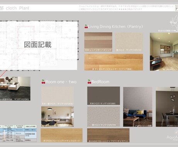The height and width of the screenshot is (147, 178).
Task: Click the サンゲツIS1045 caption
Action: (x=21, y=99)
